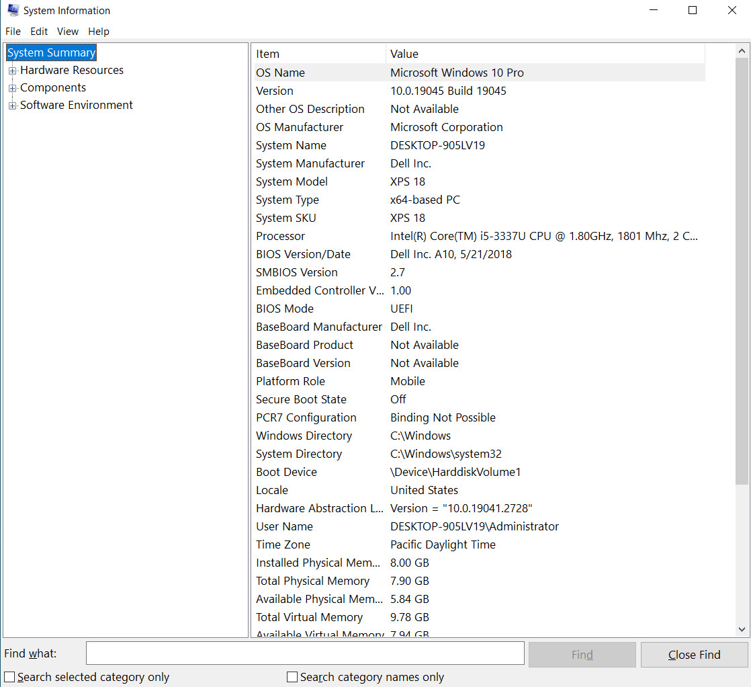Select the BaseBoard Manufacturer row

[x=480, y=327]
